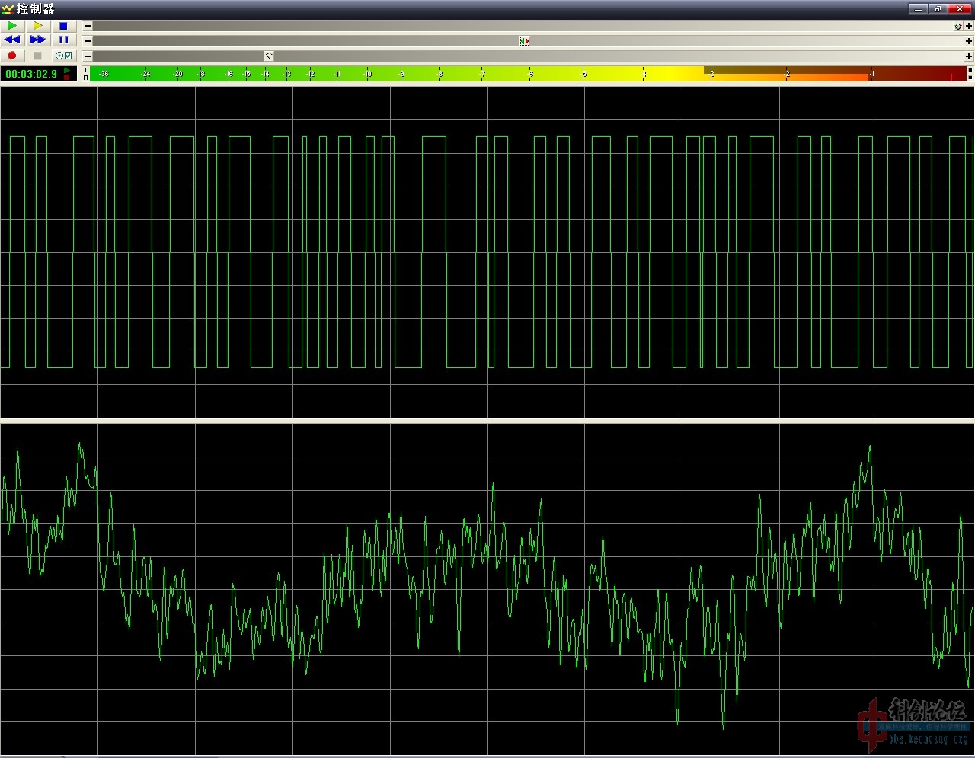Click the red peak indicator on level meter
The width and height of the screenshot is (975, 758).
coord(951,77)
